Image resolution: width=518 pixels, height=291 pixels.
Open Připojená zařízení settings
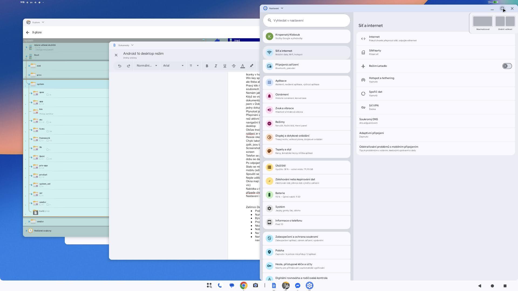coord(306,66)
